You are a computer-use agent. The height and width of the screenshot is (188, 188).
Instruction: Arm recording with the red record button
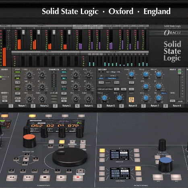pos(78,178)
